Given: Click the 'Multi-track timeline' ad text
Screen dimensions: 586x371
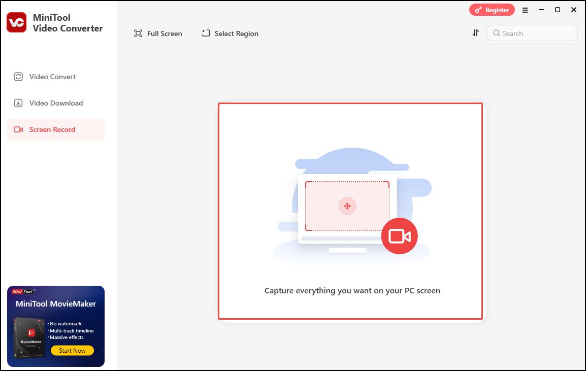Looking at the screenshot, I should tap(72, 330).
